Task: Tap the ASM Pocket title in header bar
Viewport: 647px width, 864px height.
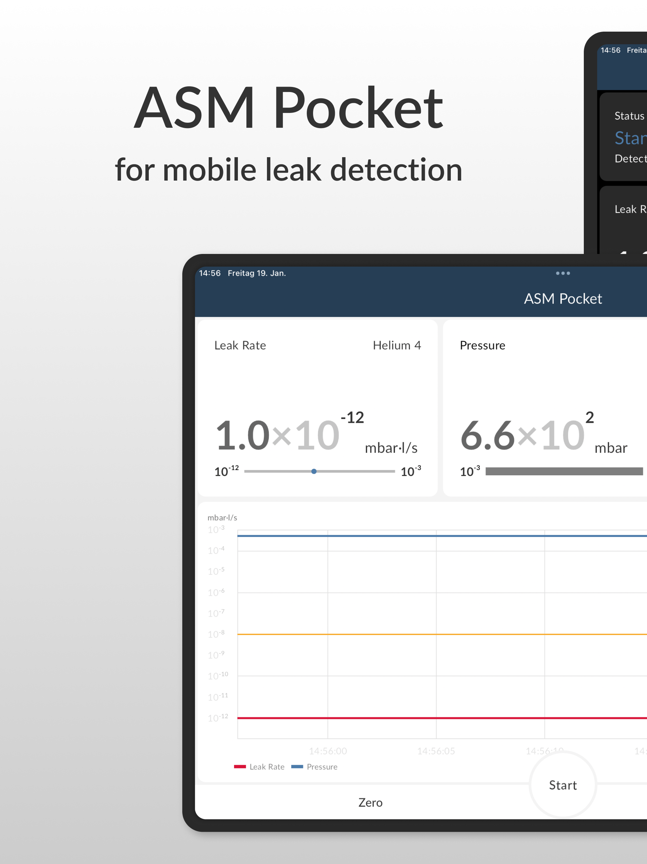Action: point(562,299)
